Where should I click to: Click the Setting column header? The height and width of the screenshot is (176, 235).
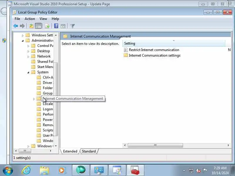174,43
